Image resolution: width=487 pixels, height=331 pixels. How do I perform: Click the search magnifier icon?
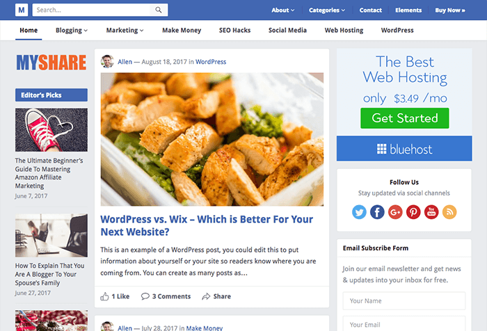pyautogui.click(x=159, y=10)
